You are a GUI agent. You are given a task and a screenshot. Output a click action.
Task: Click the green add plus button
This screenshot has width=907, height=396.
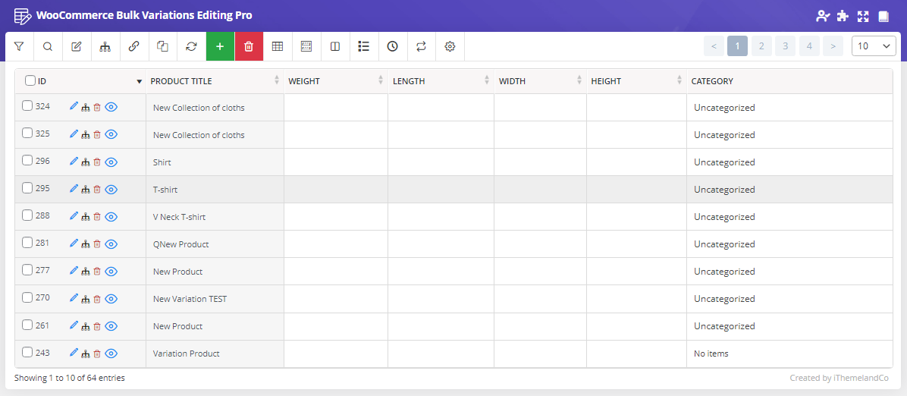tap(220, 46)
